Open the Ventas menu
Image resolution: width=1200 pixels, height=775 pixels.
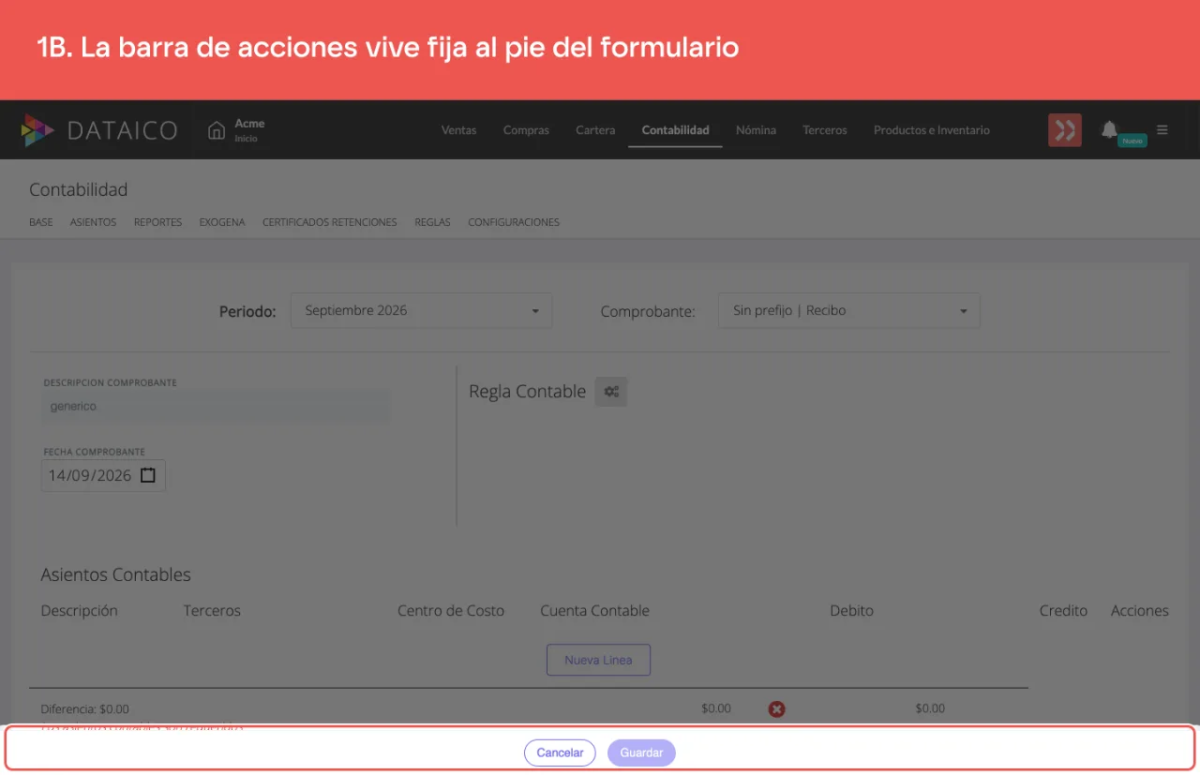tap(458, 130)
